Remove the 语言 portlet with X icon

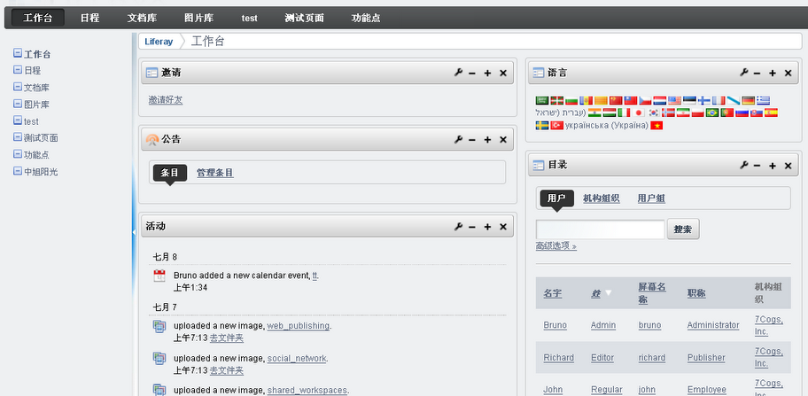(788, 74)
